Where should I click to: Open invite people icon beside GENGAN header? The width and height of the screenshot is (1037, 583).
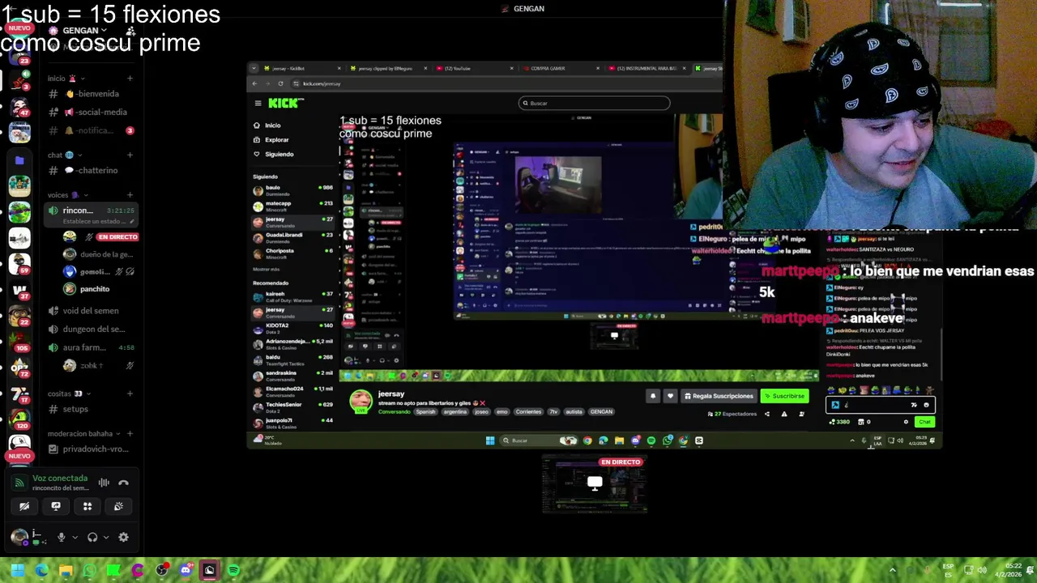point(130,31)
